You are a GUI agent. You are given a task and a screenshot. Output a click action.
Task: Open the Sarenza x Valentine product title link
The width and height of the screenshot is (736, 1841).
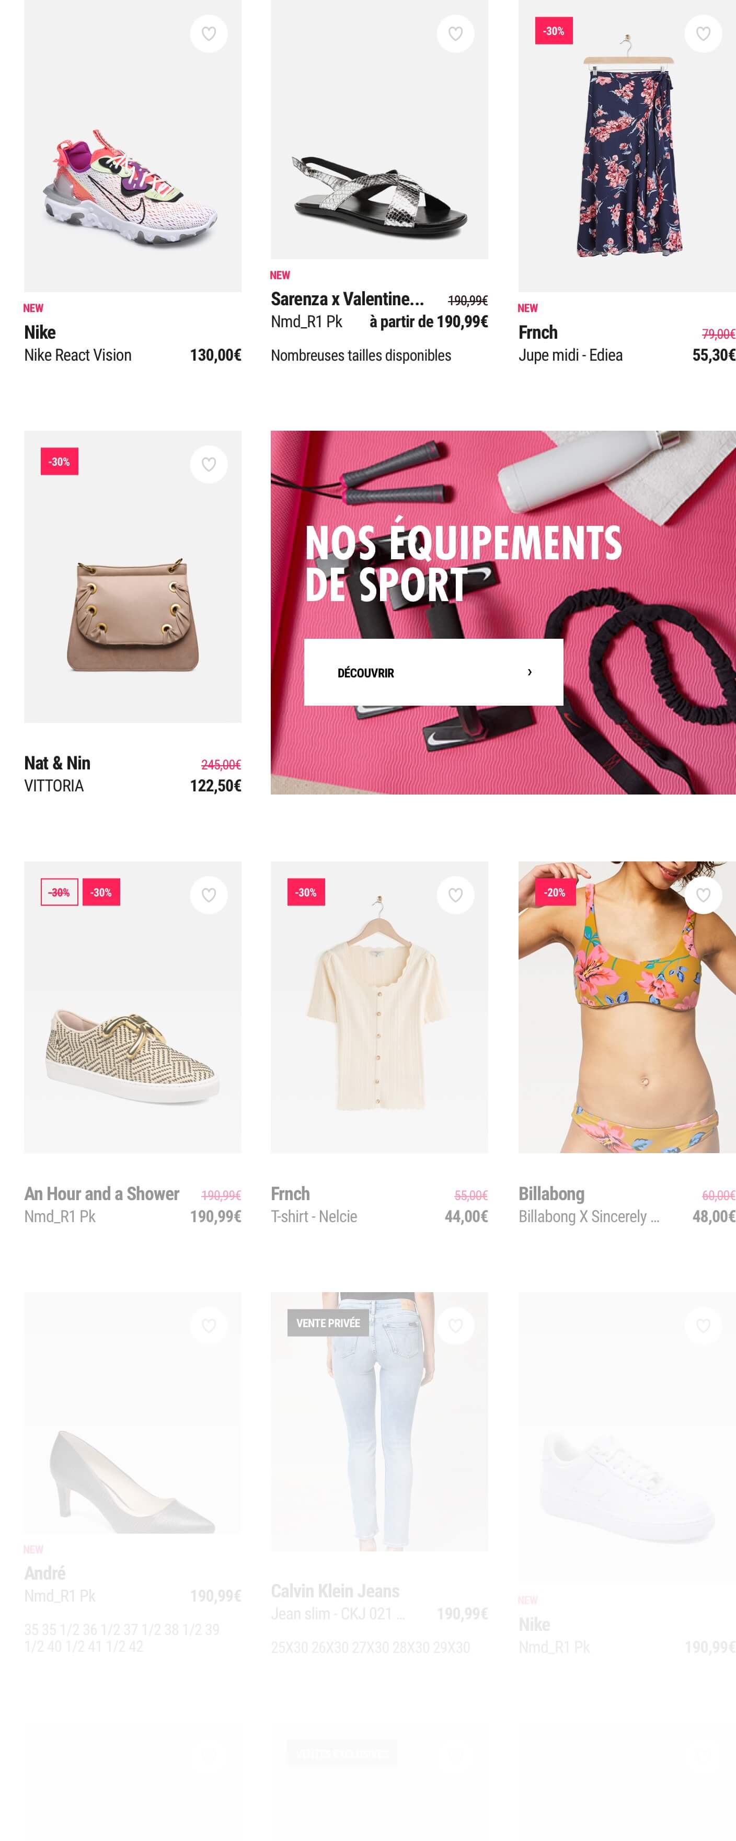[x=347, y=299]
